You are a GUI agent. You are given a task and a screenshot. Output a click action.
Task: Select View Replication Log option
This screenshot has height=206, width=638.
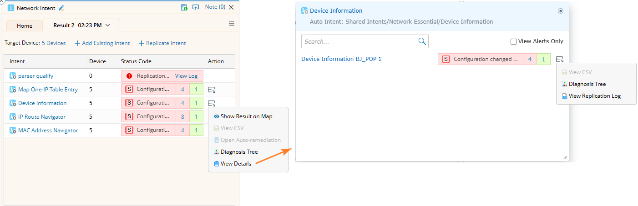click(x=594, y=96)
